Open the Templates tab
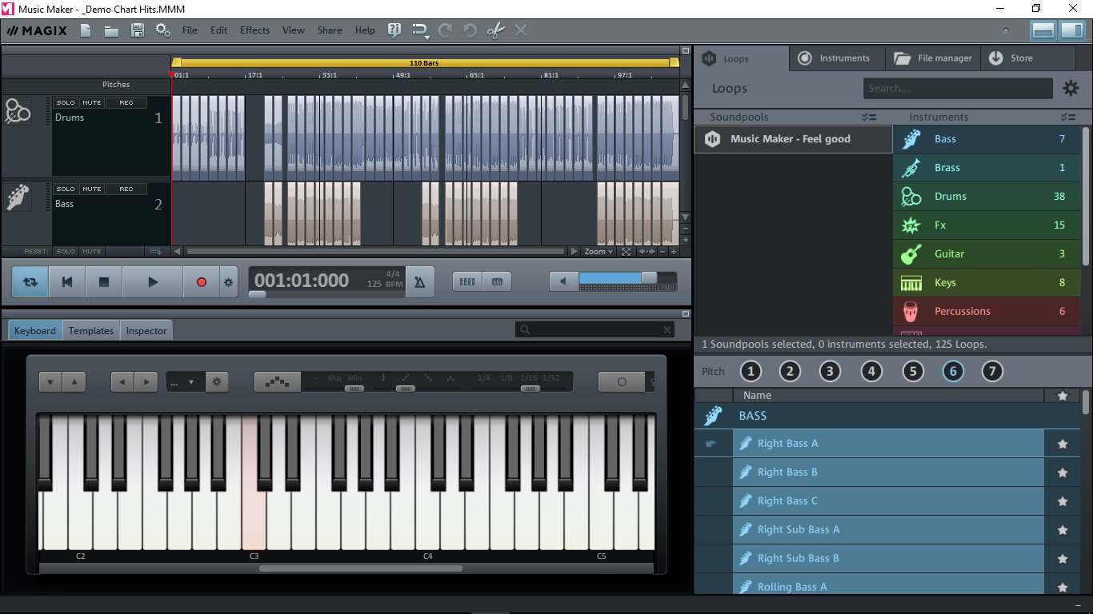 [x=91, y=330]
